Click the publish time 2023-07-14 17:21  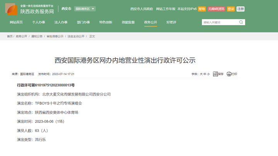click(x=63, y=74)
